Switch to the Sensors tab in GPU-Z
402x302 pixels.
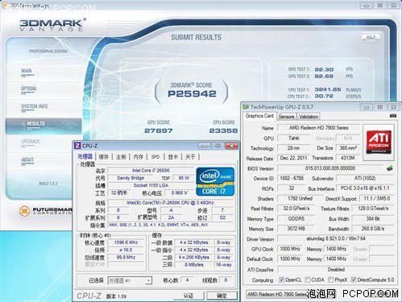pos(286,117)
